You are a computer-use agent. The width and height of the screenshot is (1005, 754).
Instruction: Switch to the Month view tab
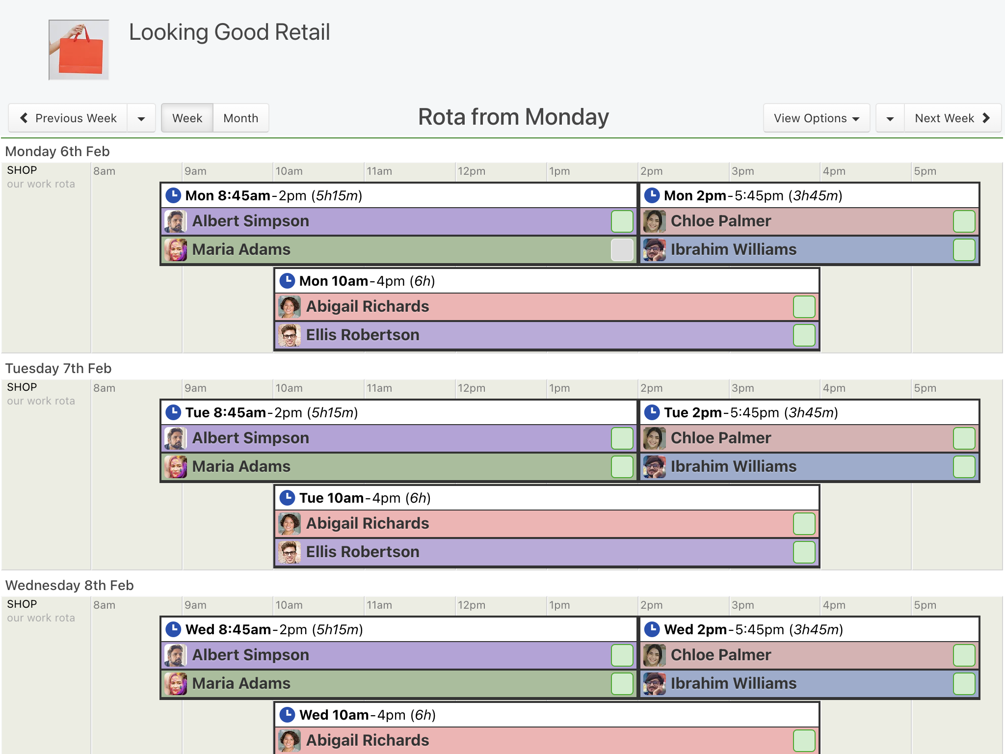(x=241, y=118)
